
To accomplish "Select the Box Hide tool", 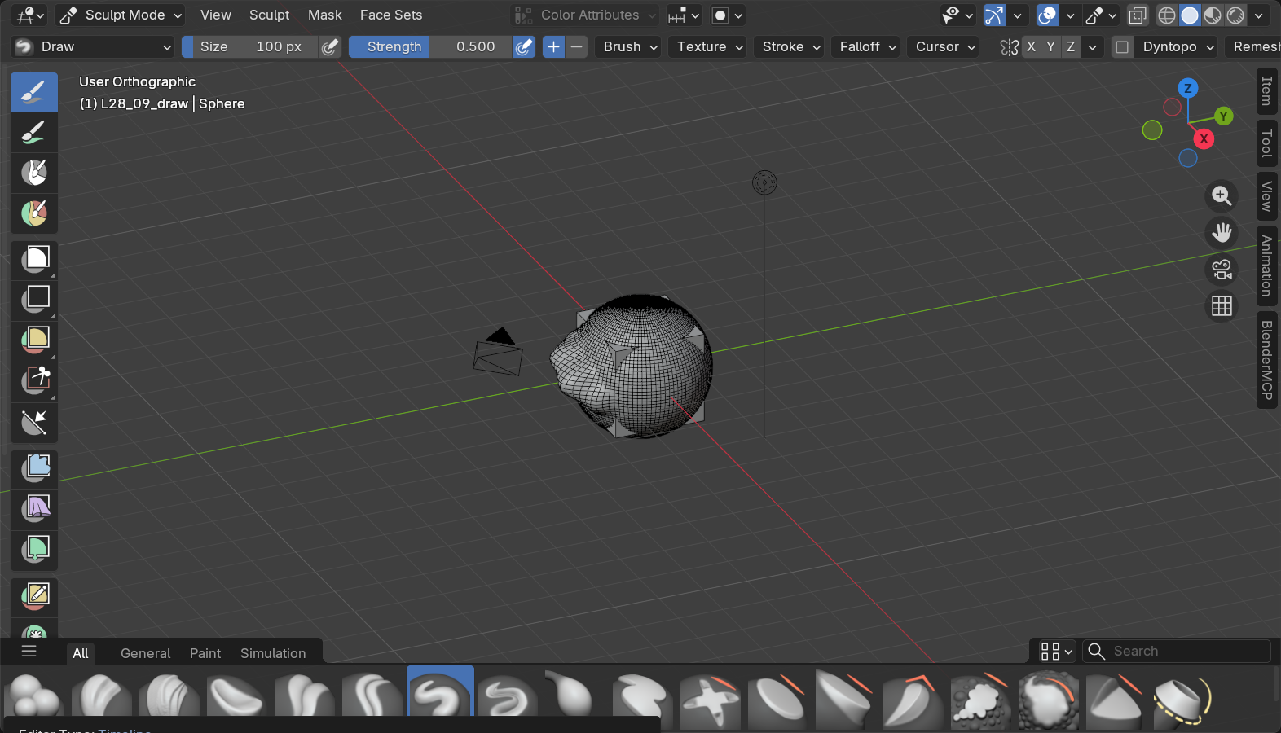I will click(x=34, y=301).
